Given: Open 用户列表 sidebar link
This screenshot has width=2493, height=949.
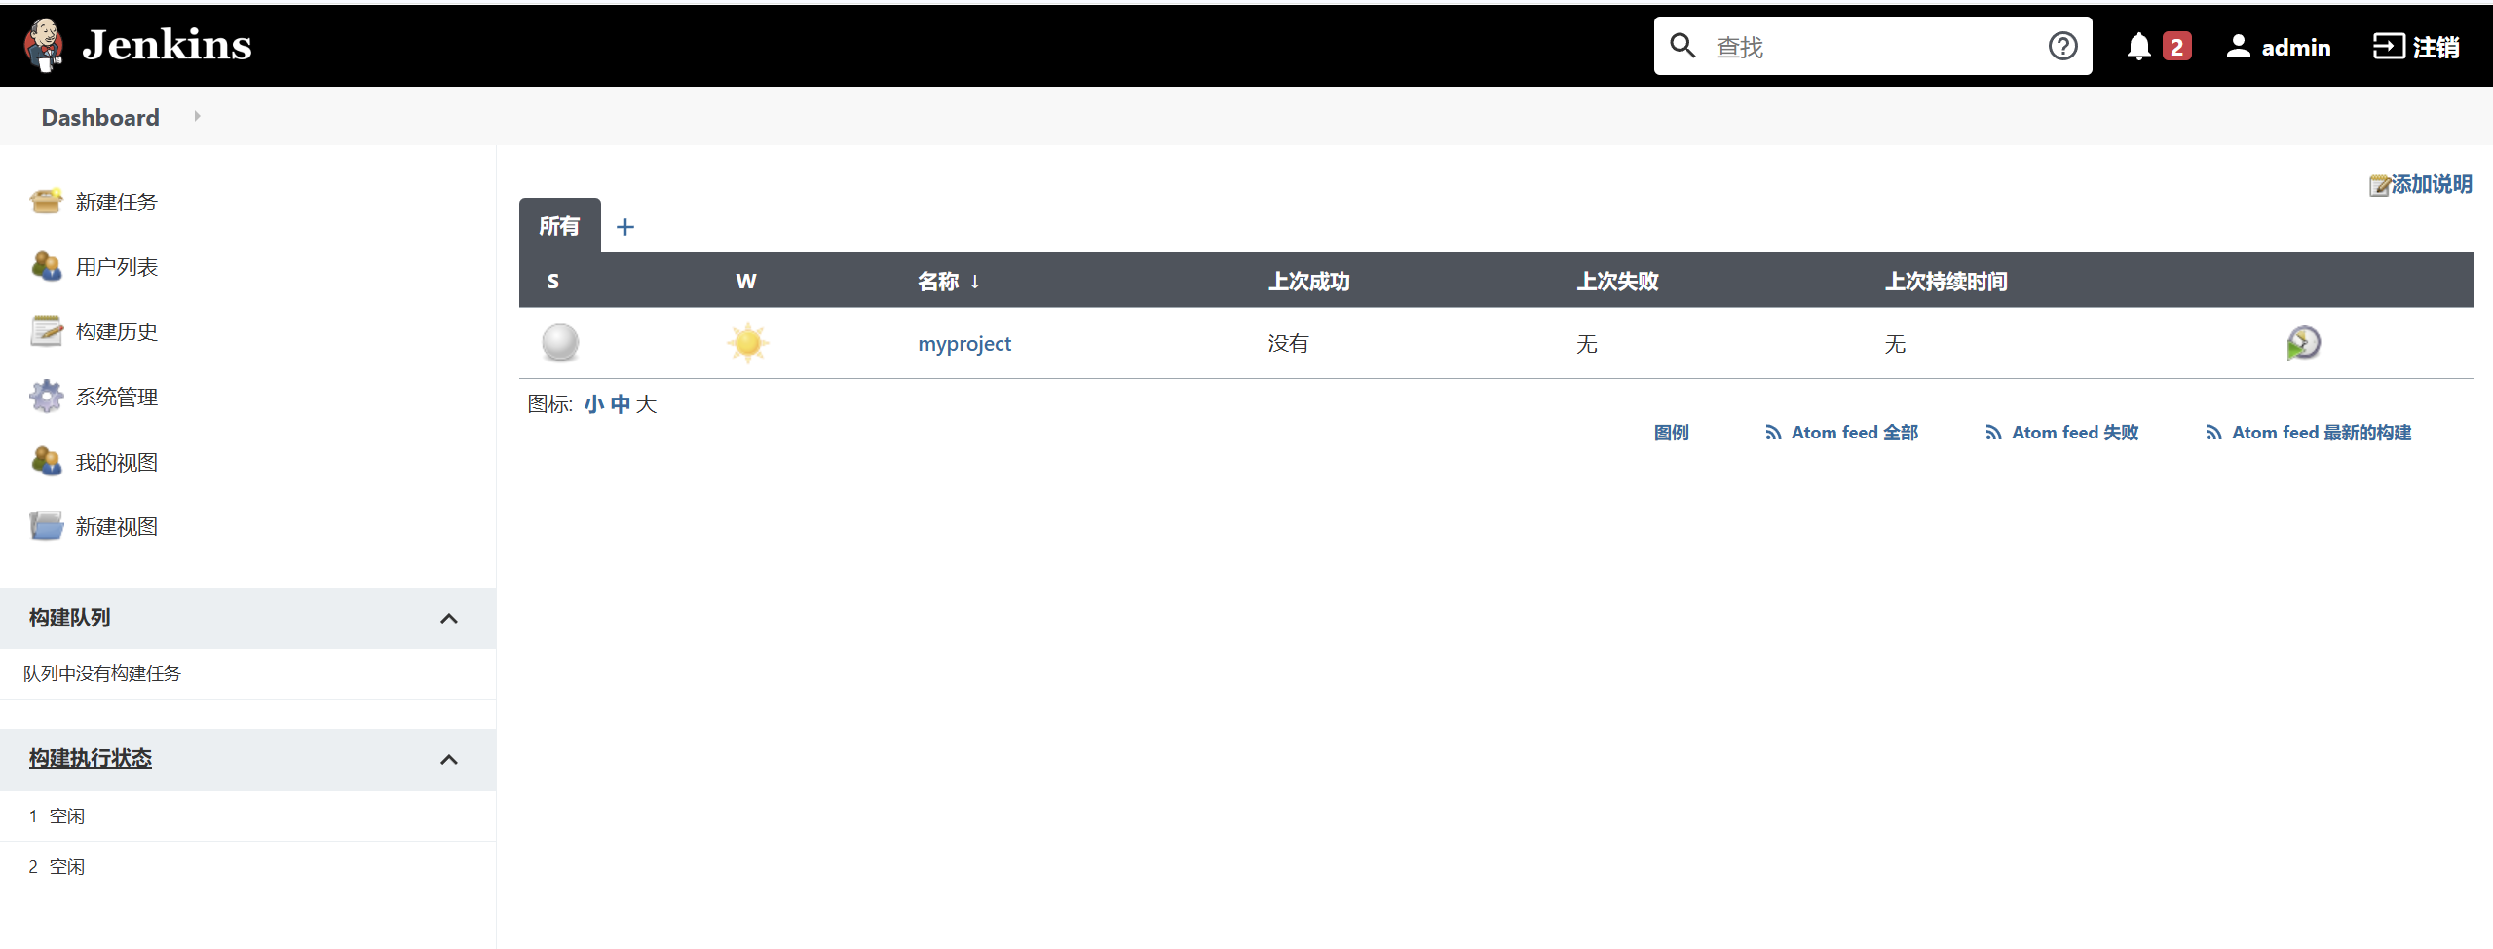Looking at the screenshot, I should click(x=117, y=267).
